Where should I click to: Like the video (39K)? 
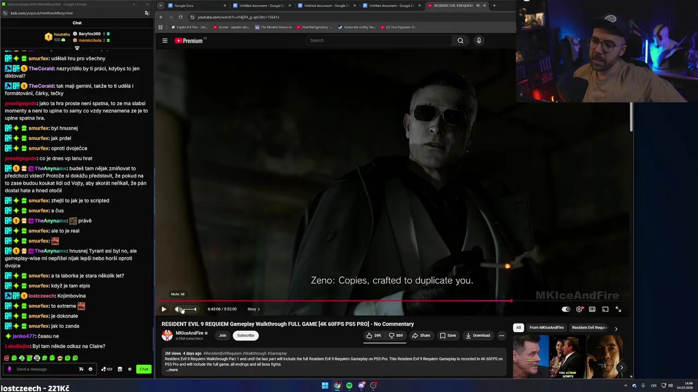click(374, 335)
